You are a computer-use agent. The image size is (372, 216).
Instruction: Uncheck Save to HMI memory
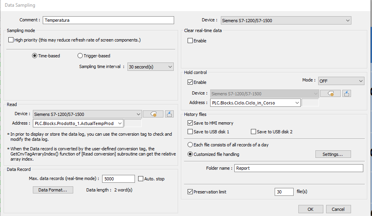tap(190, 123)
